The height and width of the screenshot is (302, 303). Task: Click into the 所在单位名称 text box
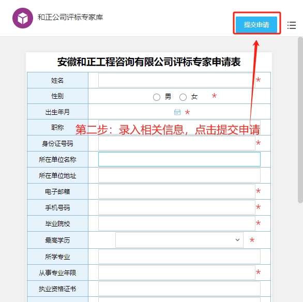click(179, 159)
